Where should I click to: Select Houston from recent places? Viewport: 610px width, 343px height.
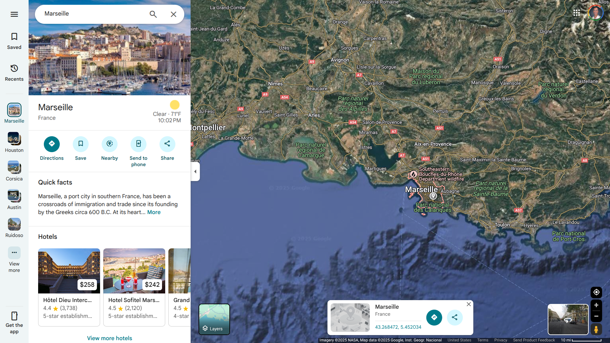14,142
